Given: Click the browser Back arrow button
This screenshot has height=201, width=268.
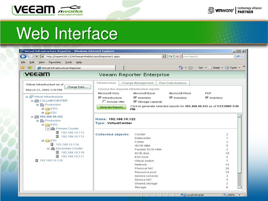Looking at the screenshot, I should [23, 56].
